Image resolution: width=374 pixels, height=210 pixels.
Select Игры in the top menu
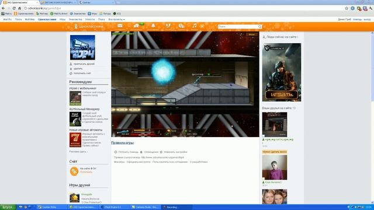[63, 19]
